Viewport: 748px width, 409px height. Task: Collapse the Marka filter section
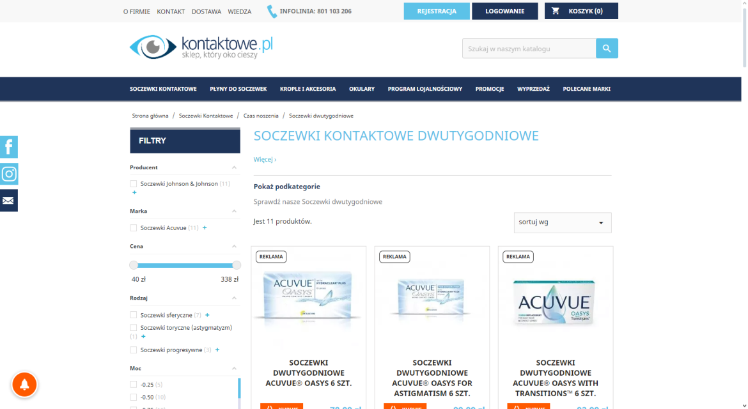(x=234, y=211)
